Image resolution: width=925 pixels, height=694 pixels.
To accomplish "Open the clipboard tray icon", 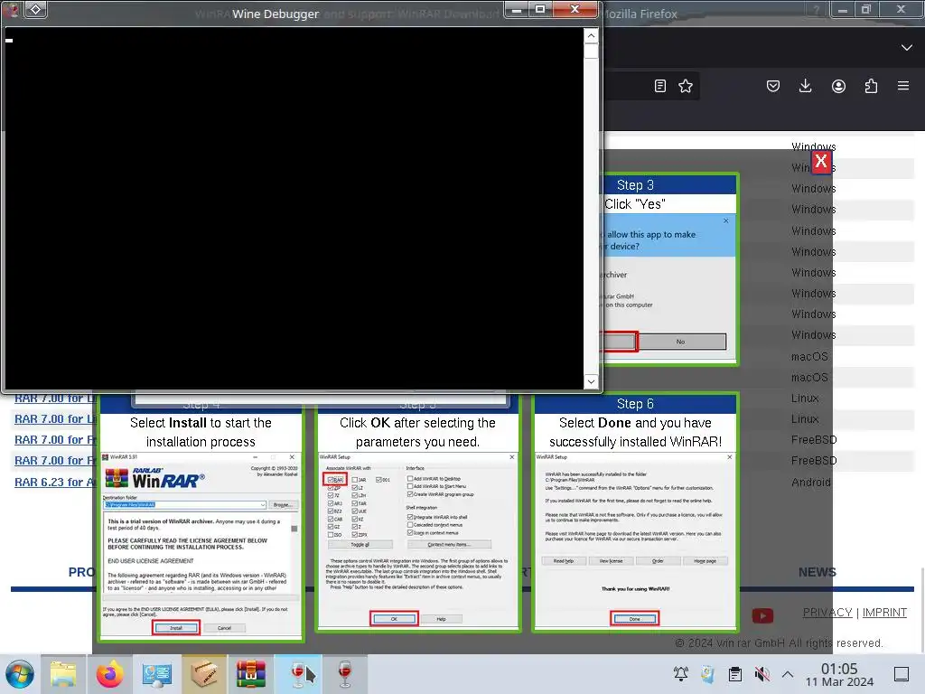I will (735, 674).
